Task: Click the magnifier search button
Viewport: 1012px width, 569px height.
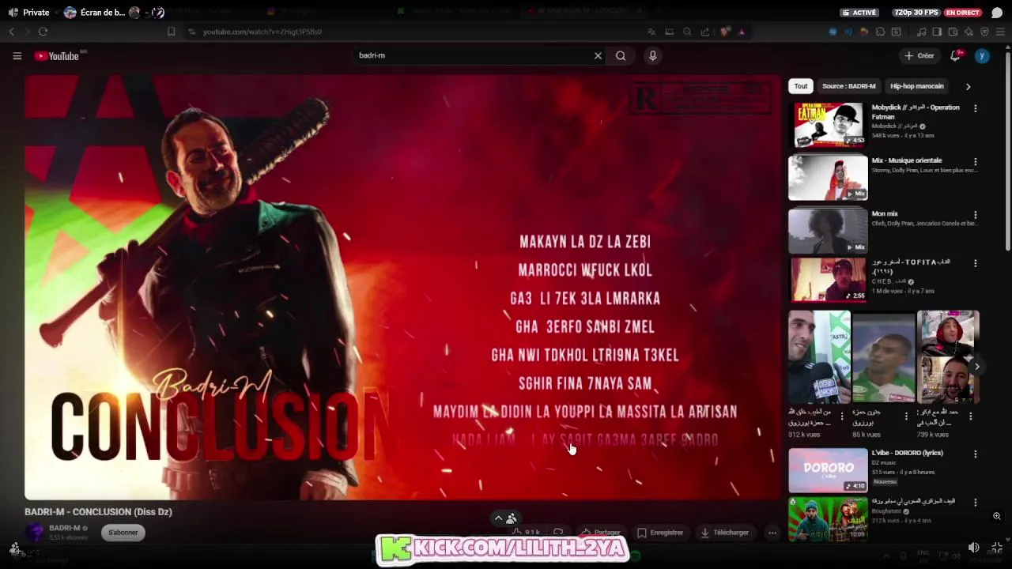Action: coord(621,55)
